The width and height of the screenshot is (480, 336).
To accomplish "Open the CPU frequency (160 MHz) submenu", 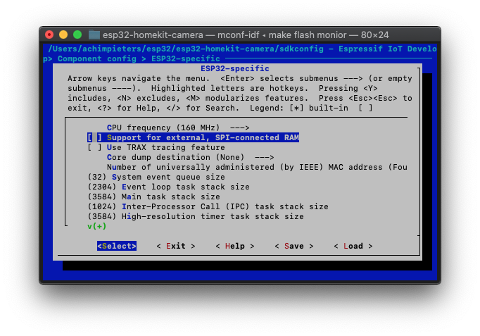I will tap(178, 127).
